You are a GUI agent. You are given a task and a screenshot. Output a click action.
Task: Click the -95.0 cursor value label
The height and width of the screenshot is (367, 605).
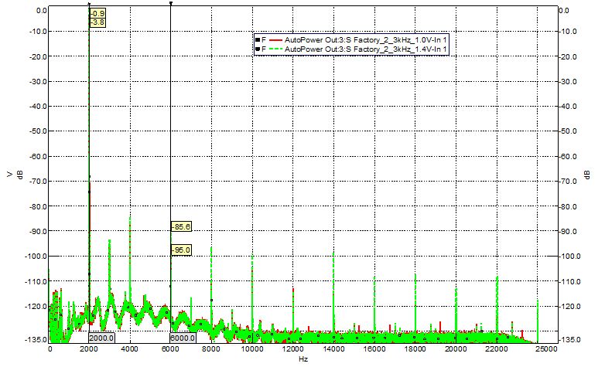coord(181,250)
